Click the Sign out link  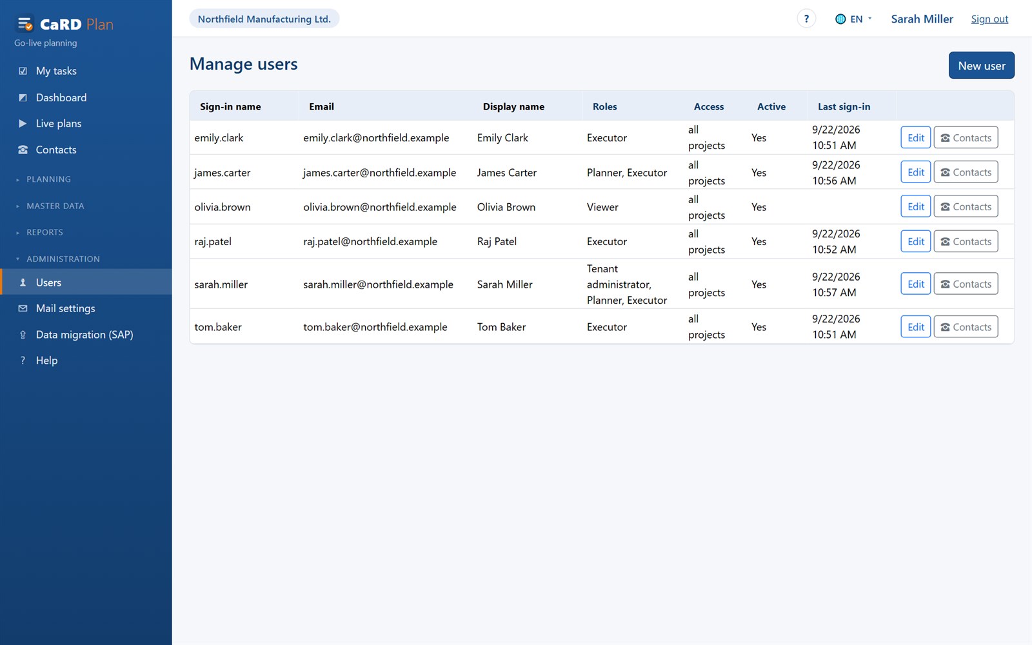[989, 19]
